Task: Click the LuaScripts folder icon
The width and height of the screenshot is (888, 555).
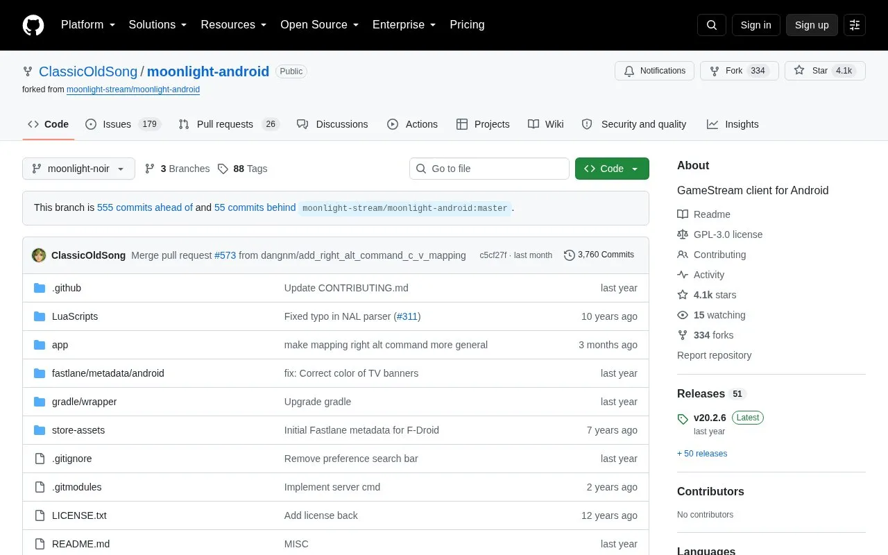Action: [x=40, y=316]
